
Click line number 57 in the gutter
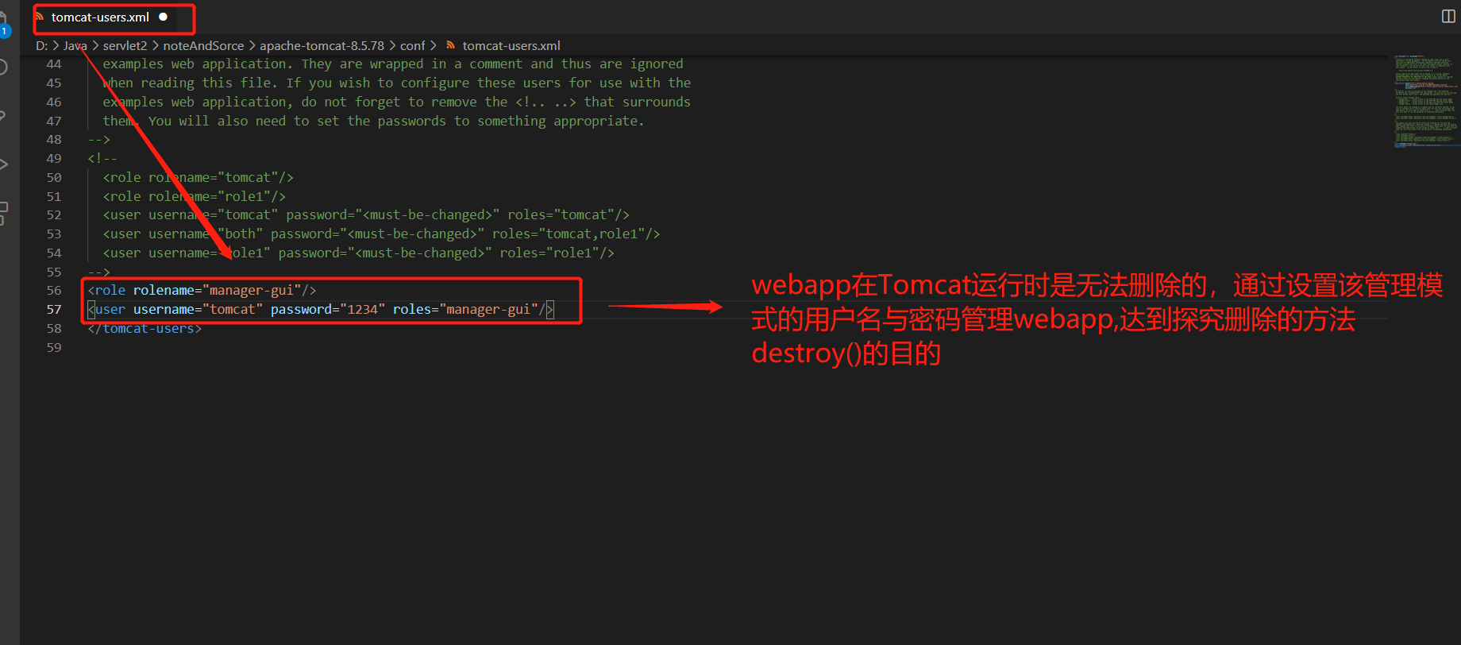click(x=54, y=310)
